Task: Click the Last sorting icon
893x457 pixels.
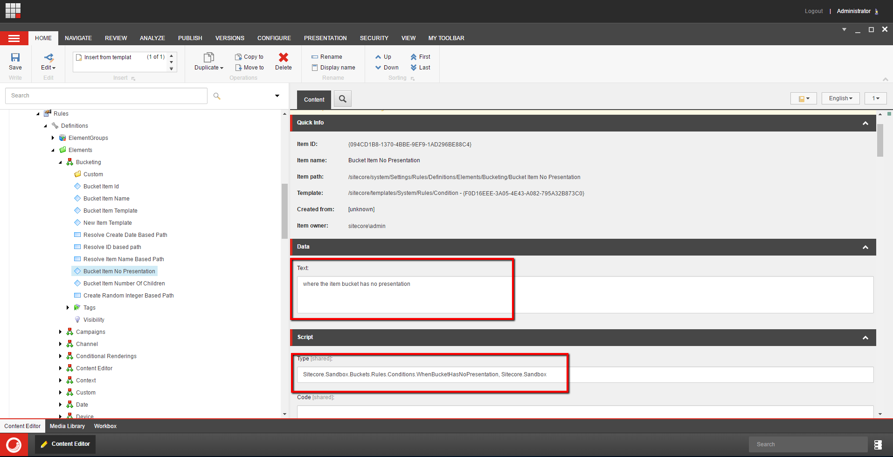Action: tap(414, 68)
